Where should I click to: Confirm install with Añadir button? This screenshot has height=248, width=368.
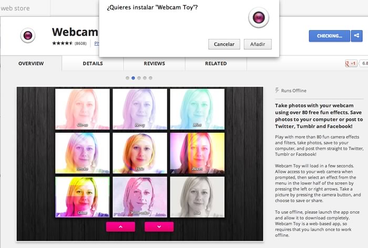pos(258,44)
